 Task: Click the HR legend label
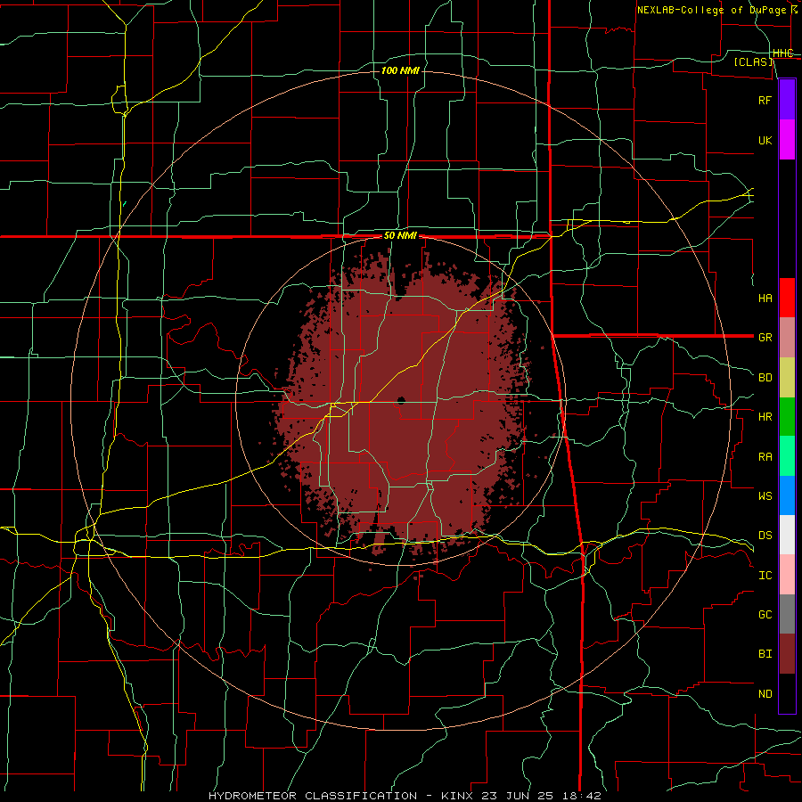[765, 417]
